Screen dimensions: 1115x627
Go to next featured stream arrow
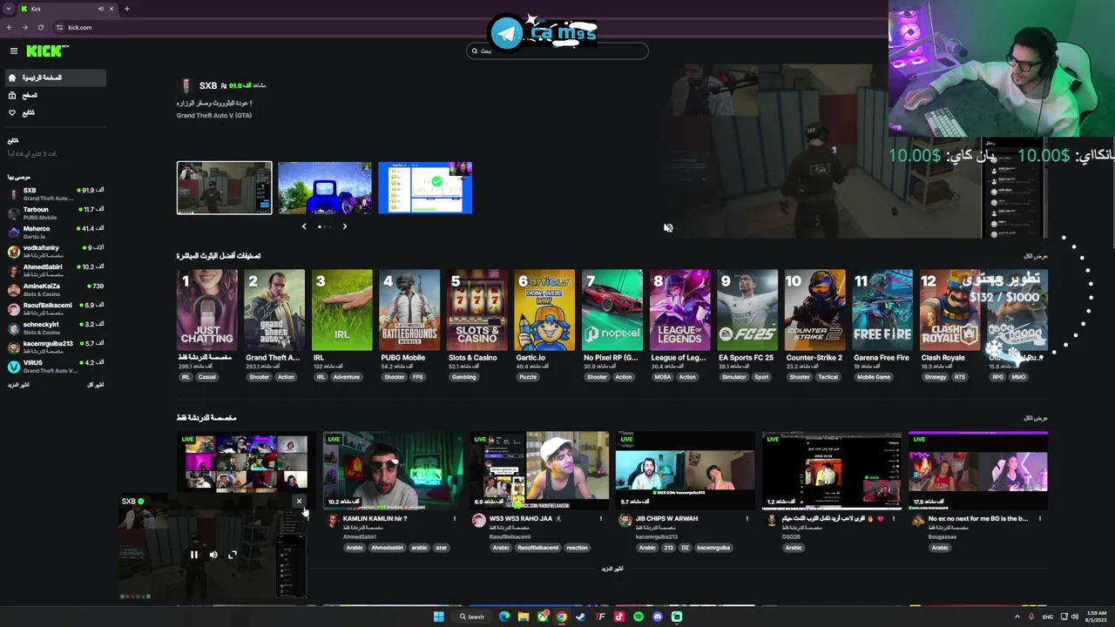(x=344, y=226)
